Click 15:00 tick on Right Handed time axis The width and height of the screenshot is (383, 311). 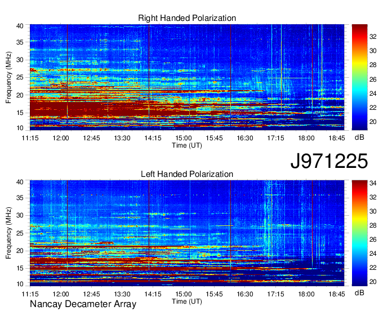184,138
